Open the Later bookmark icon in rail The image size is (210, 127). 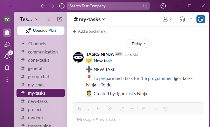pos(7,68)
